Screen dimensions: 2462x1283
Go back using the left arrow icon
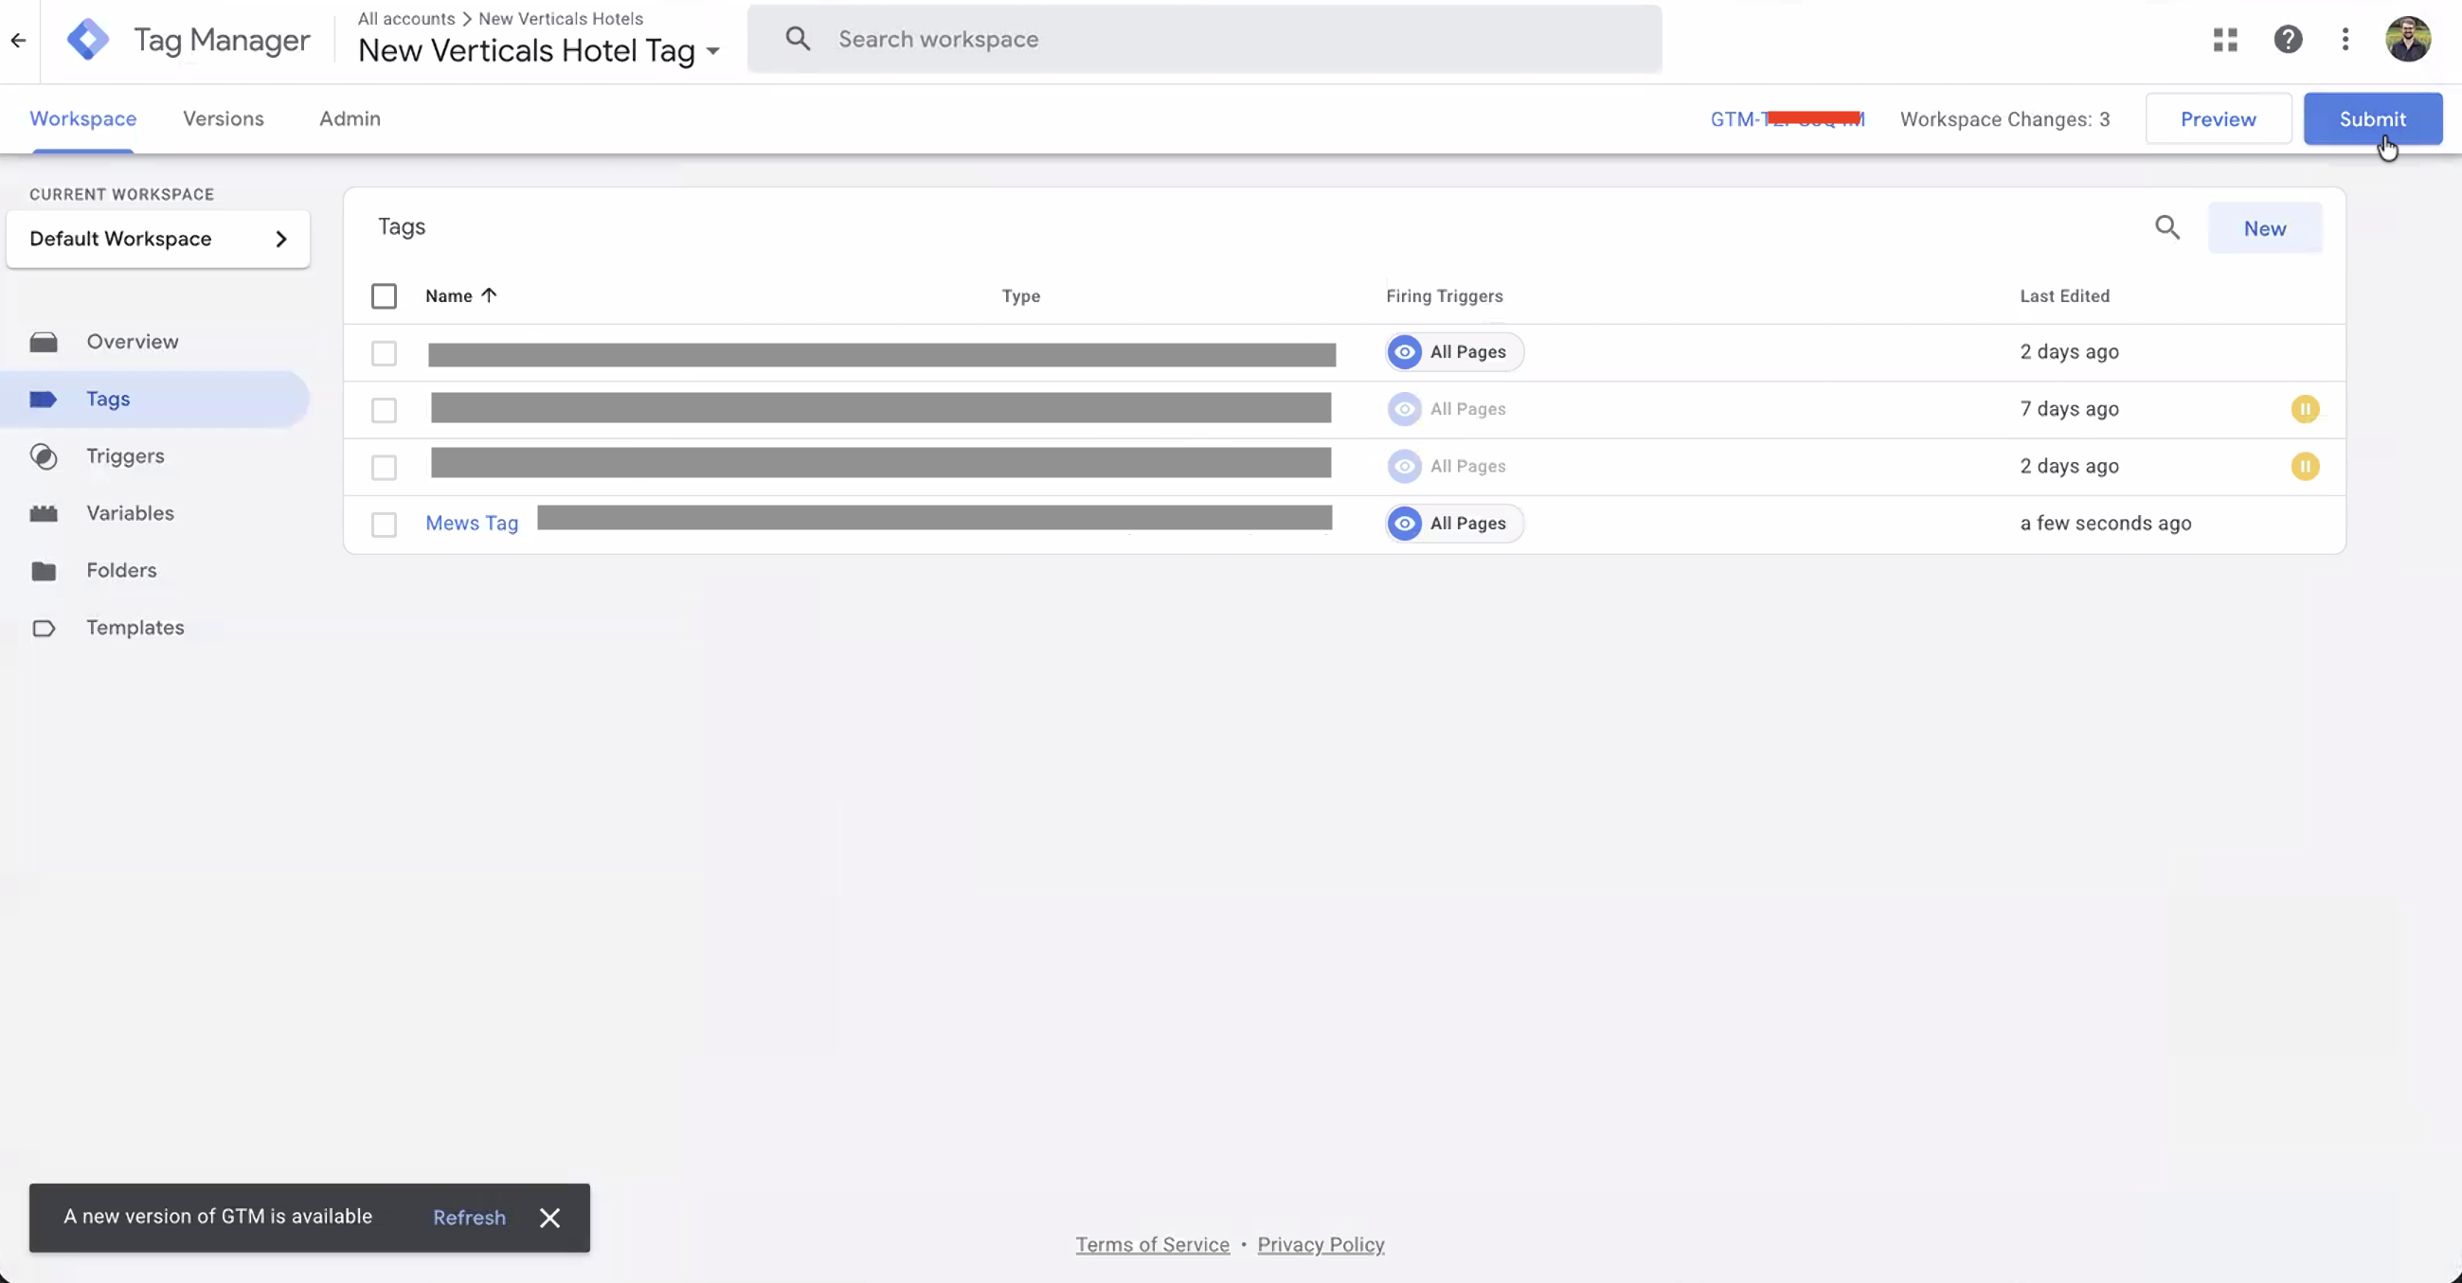click(18, 40)
